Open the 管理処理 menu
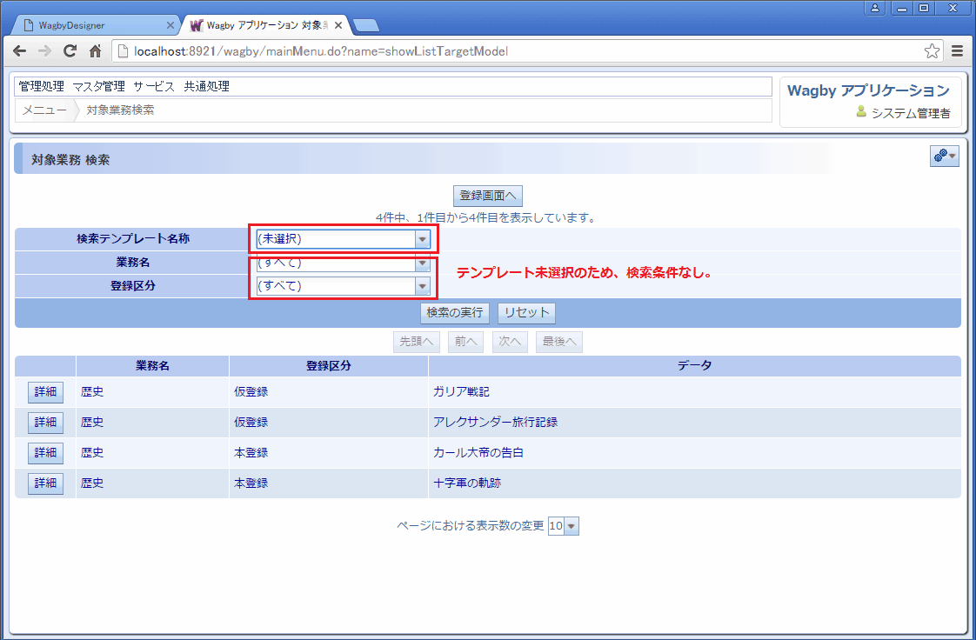The image size is (976, 640). click(41, 86)
